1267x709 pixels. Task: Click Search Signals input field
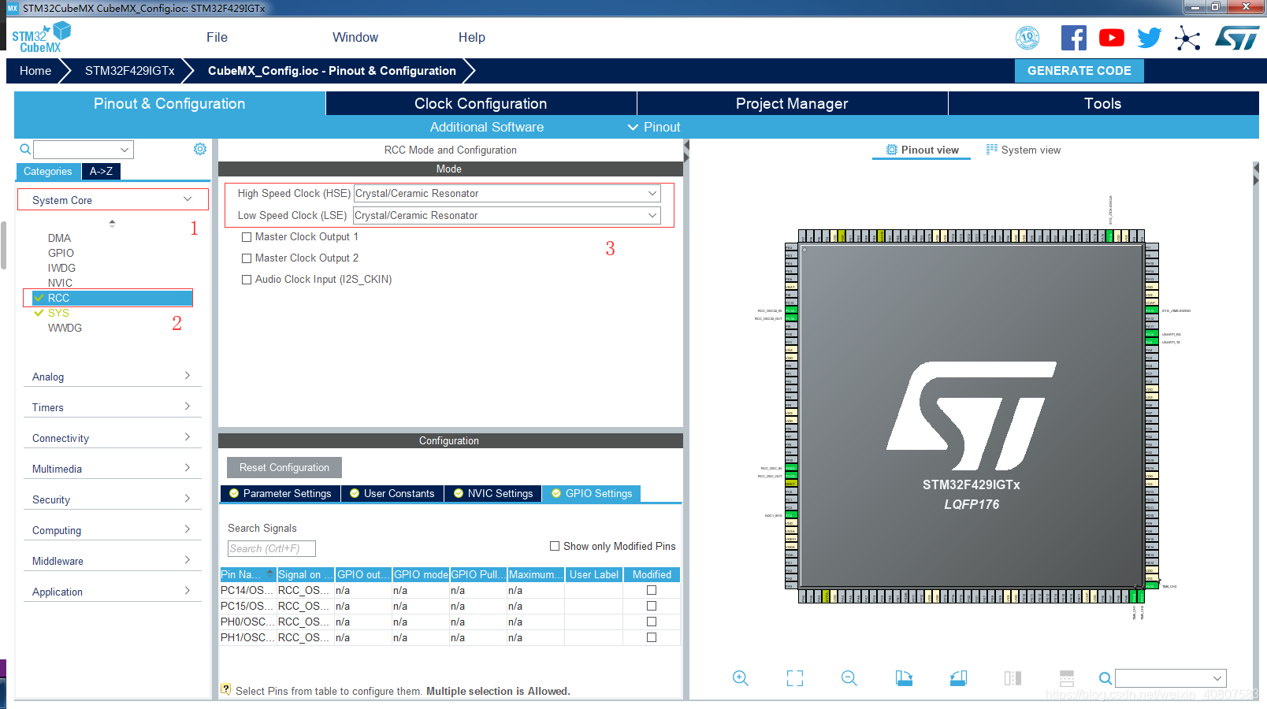click(272, 548)
